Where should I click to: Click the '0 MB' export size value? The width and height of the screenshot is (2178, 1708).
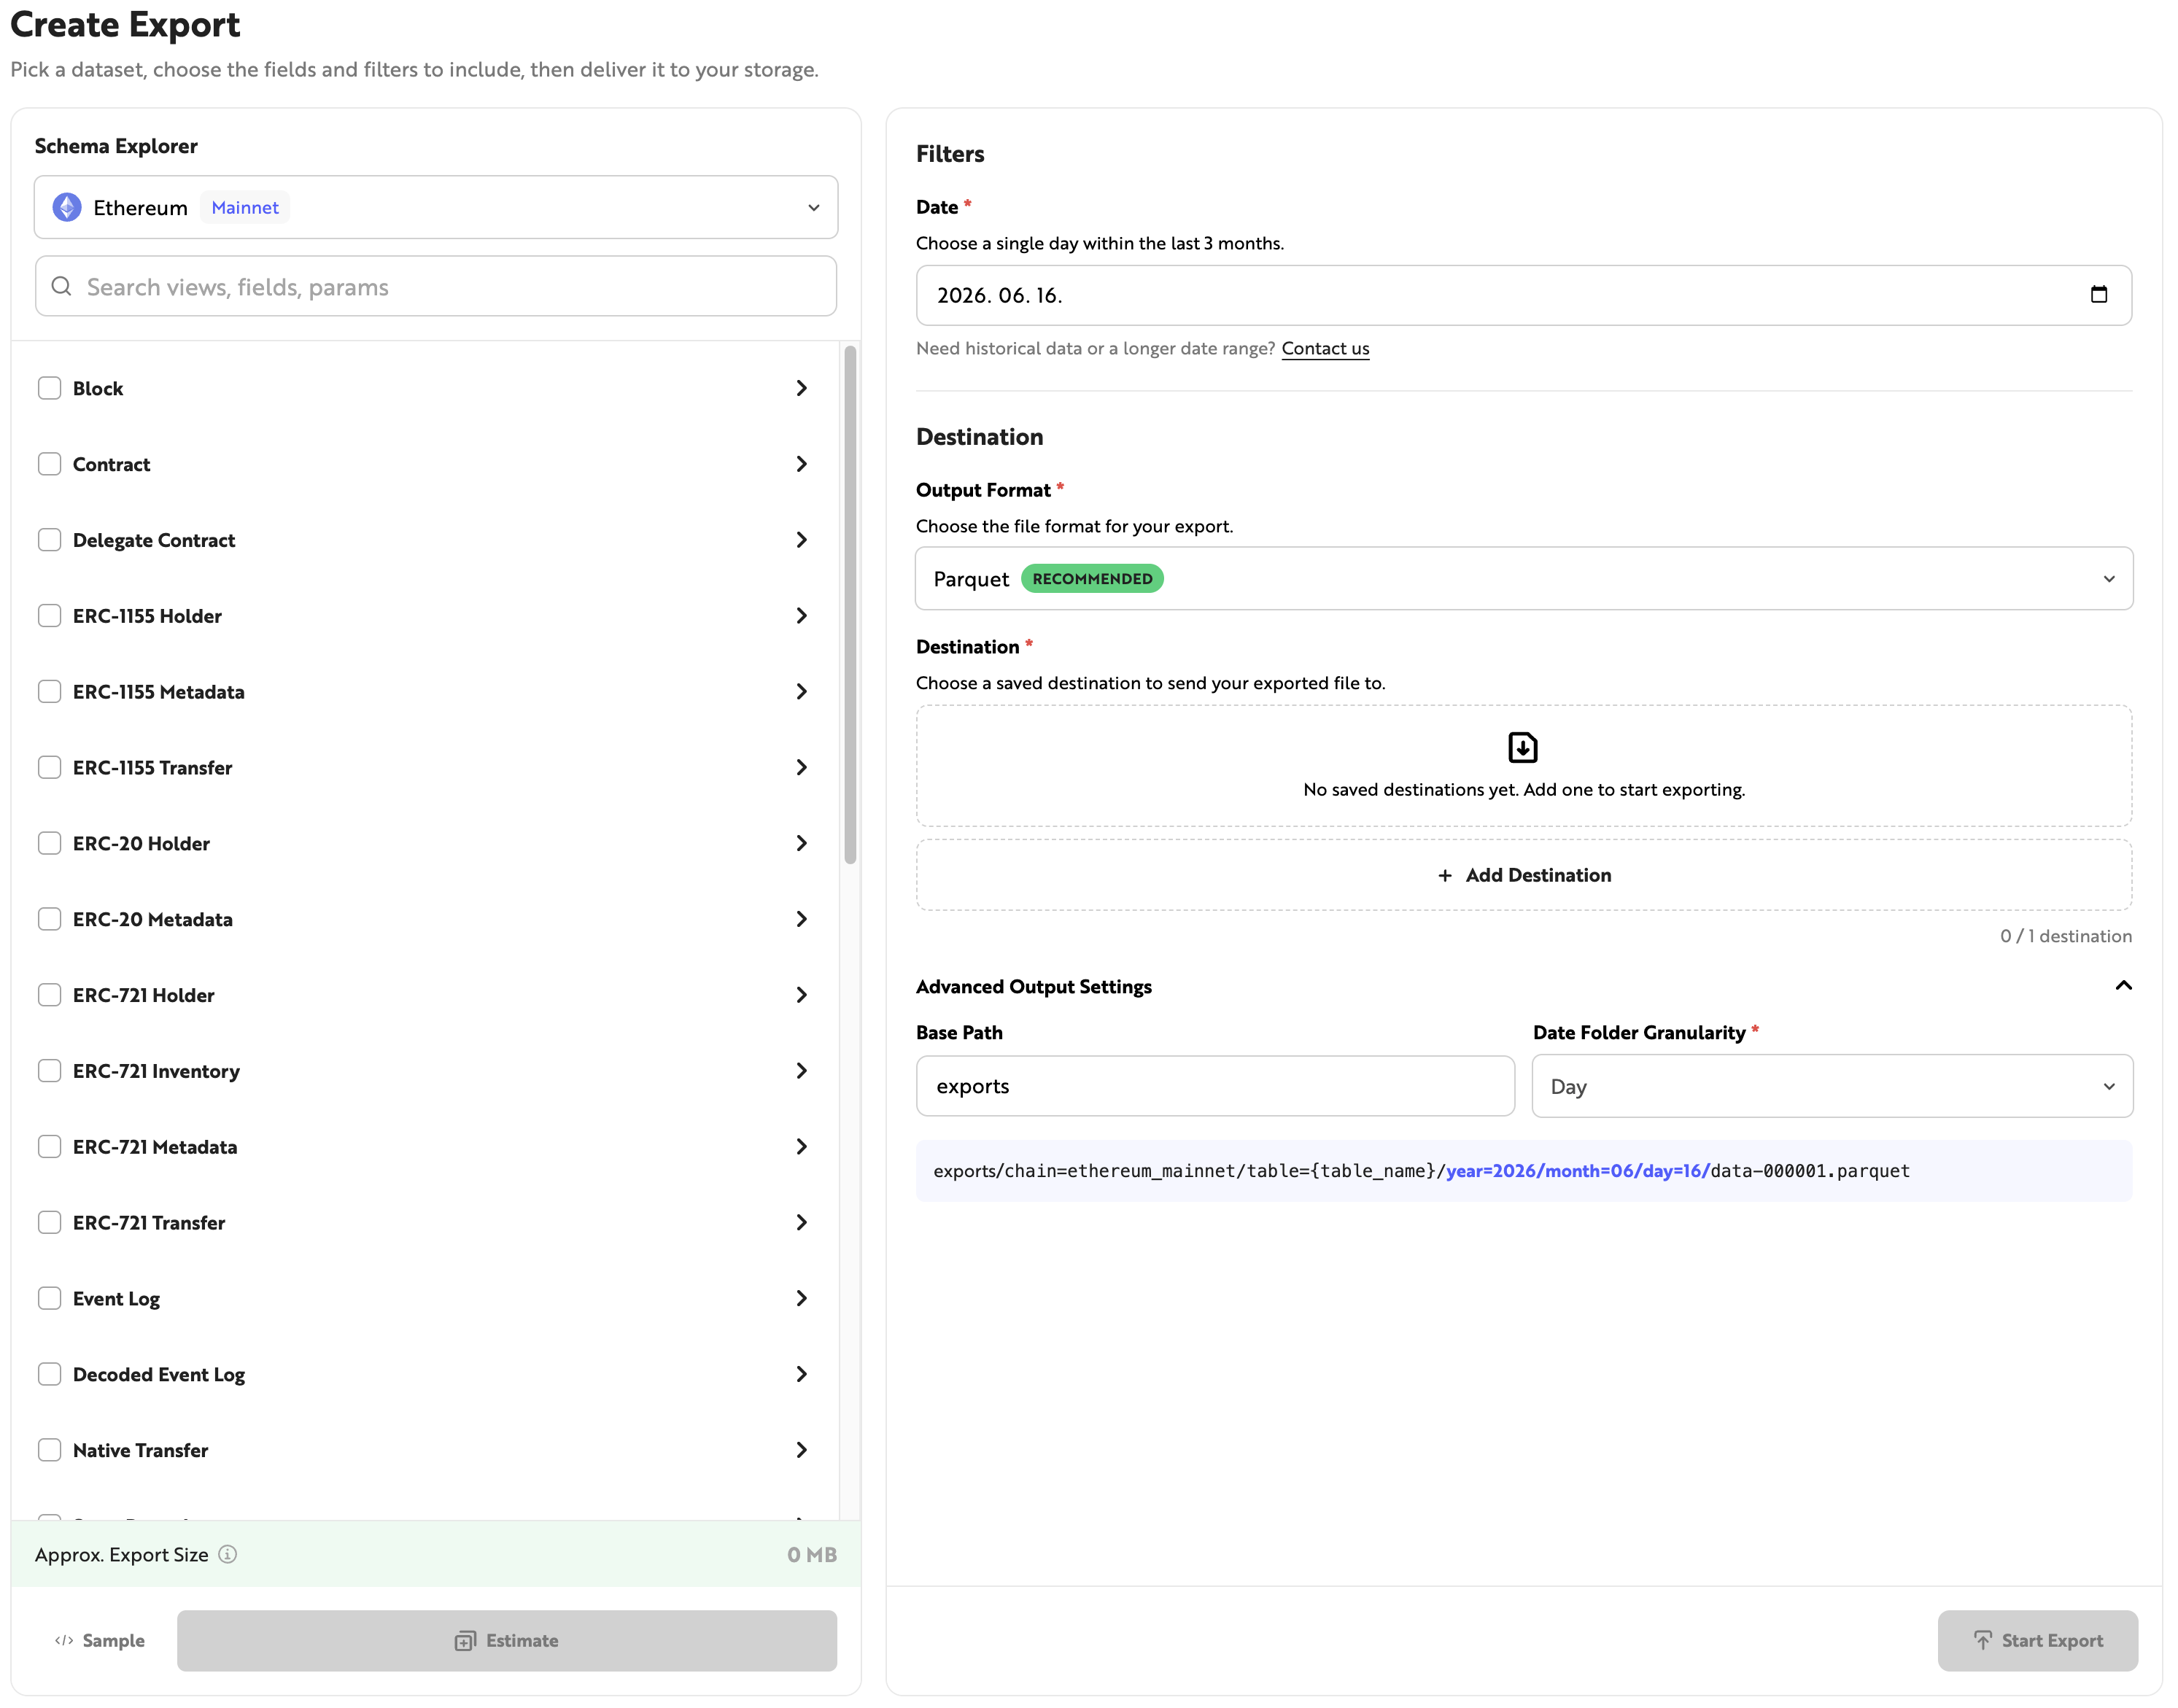click(x=812, y=1554)
